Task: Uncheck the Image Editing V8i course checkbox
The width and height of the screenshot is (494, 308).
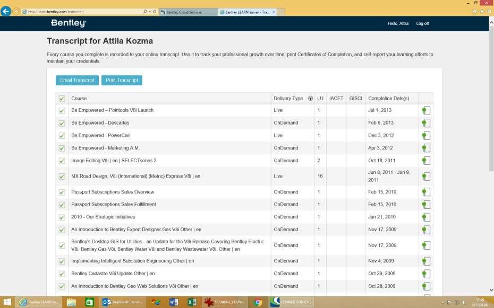Action: (62, 161)
